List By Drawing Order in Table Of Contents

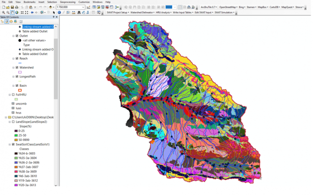click(x=2, y=21)
